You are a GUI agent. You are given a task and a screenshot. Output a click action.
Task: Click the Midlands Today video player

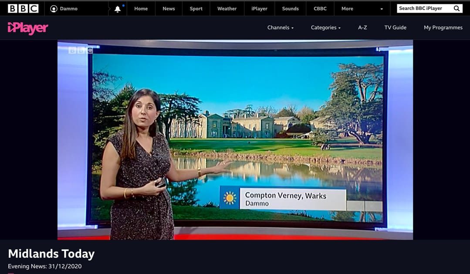(x=235, y=140)
